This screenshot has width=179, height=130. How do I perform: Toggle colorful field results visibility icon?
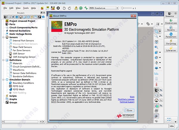(157, 106)
